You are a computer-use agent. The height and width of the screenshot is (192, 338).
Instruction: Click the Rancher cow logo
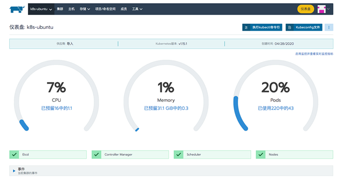click(17, 9)
